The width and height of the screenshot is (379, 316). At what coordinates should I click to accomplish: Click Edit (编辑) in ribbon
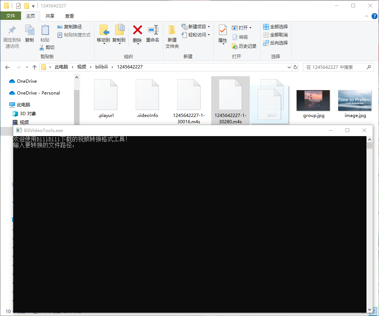(240, 37)
